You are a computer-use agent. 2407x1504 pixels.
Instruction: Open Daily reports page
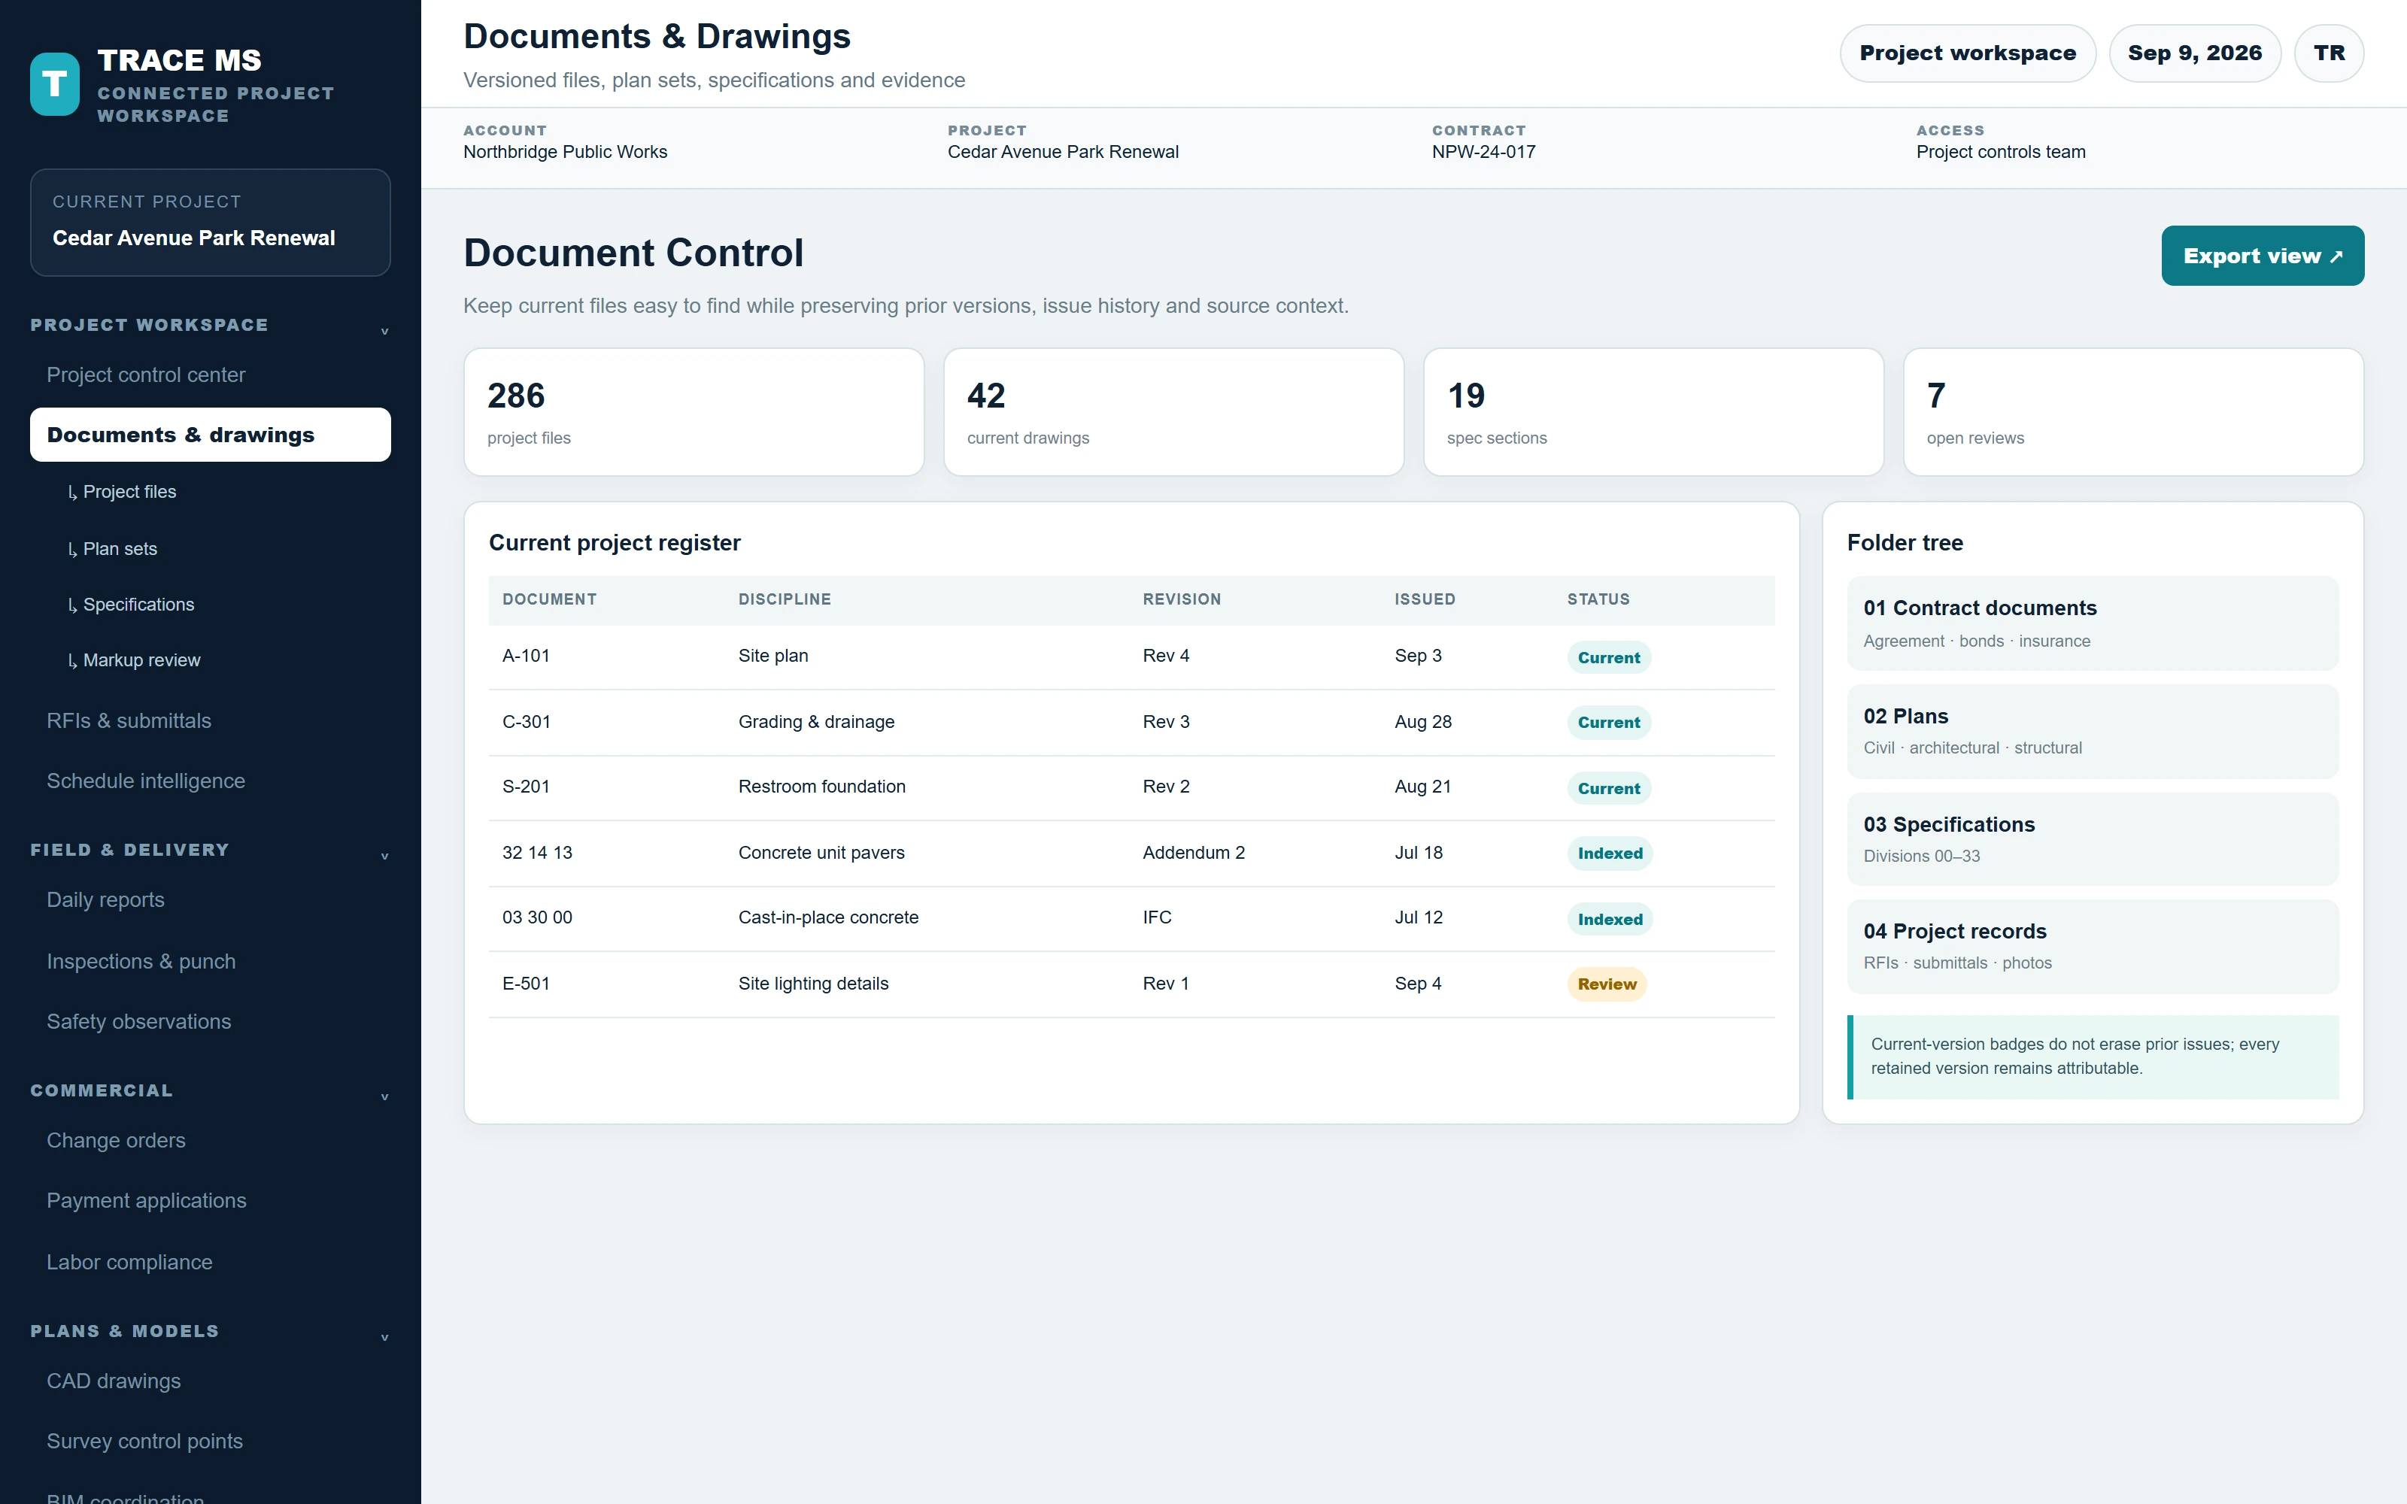tap(210, 899)
